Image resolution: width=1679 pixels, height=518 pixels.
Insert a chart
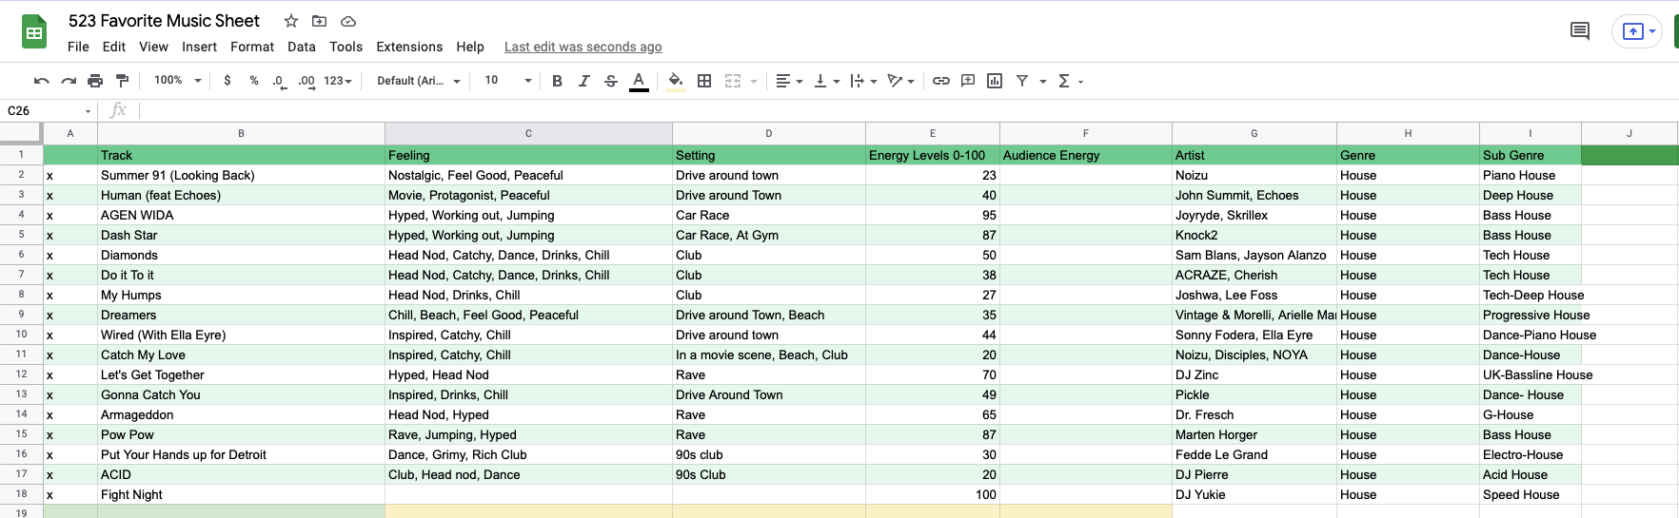click(995, 81)
